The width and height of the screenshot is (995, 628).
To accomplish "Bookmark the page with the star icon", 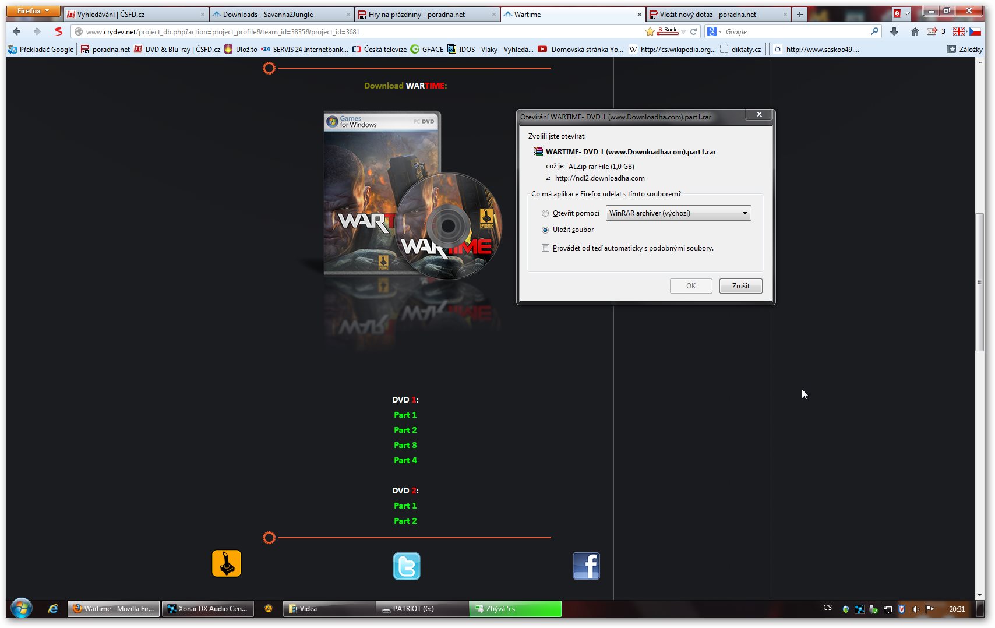I will coord(650,31).
